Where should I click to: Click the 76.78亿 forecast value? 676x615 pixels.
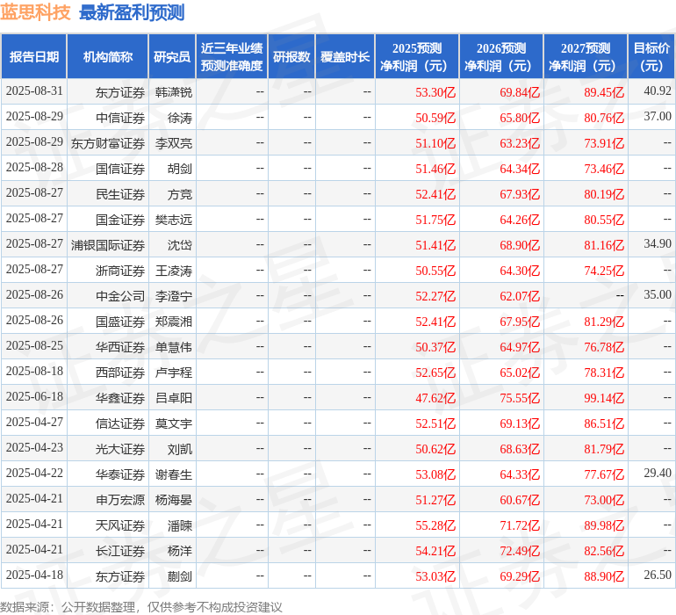pos(604,347)
